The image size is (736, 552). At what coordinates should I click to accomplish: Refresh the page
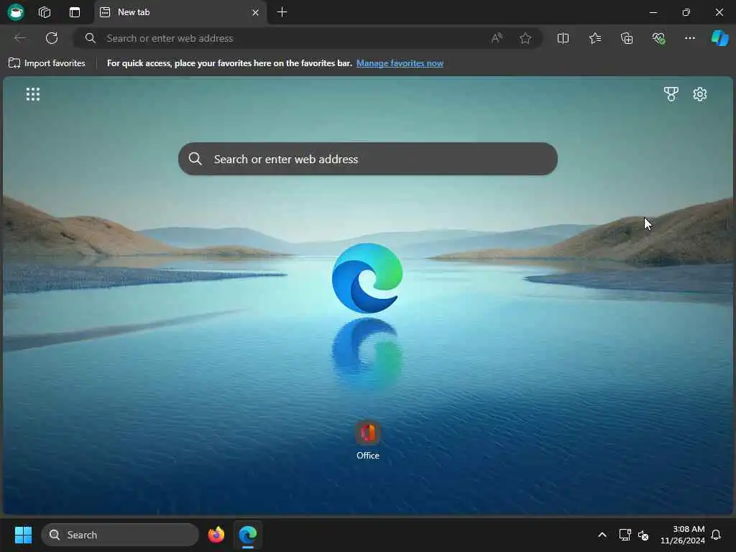pos(52,38)
